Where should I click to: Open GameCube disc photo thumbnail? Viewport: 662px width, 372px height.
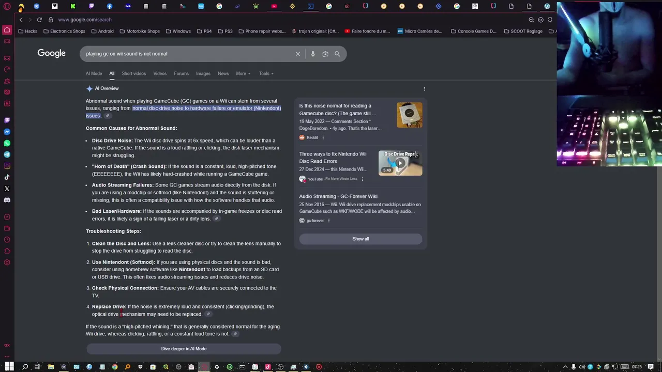pos(410,115)
